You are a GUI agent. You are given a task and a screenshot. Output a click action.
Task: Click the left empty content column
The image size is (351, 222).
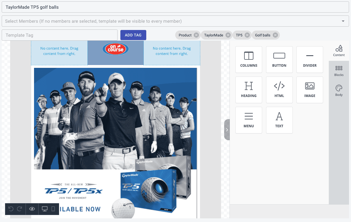point(59,53)
